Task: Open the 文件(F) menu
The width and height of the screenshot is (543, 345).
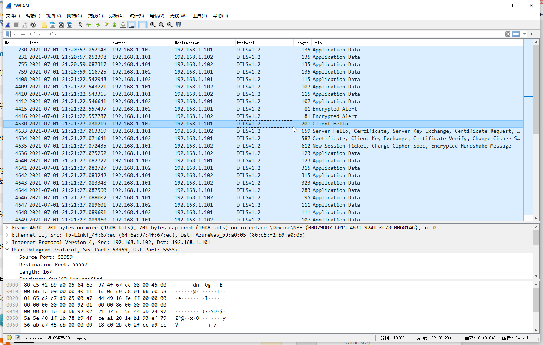Action: point(13,16)
